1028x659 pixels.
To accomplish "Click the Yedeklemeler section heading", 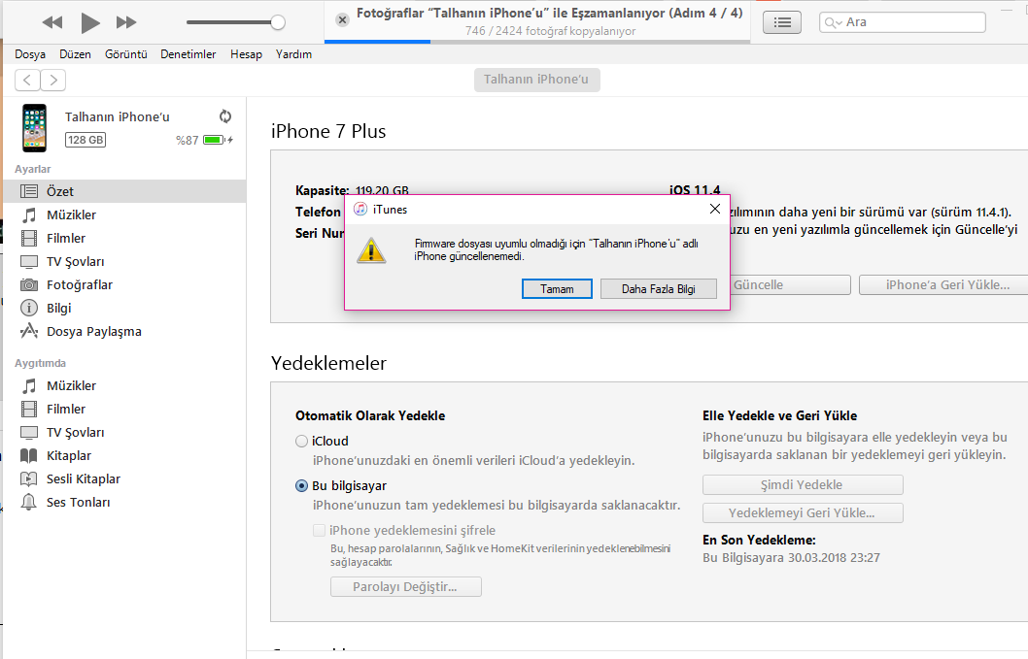I will click(329, 363).
